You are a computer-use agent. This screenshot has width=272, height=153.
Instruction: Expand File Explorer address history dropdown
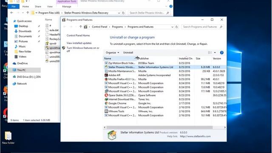pos(119,13)
